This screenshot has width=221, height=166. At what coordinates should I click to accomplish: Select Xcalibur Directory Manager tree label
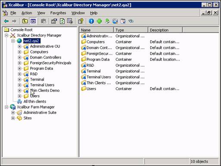pos(39,35)
